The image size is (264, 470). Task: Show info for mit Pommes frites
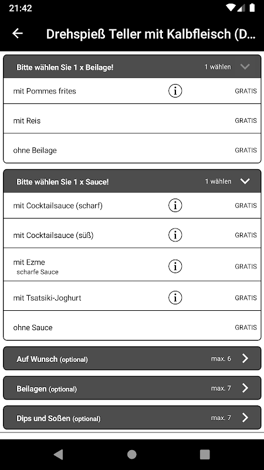pos(175,91)
